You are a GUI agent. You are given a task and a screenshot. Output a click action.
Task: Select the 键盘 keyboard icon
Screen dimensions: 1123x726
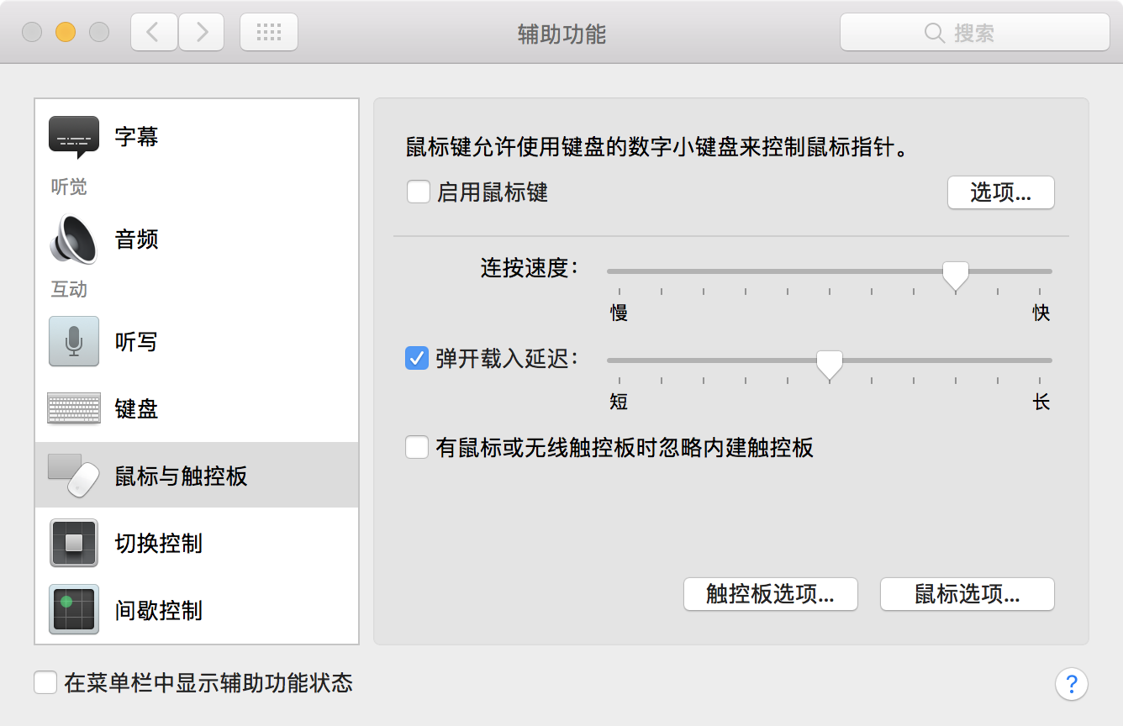click(74, 409)
